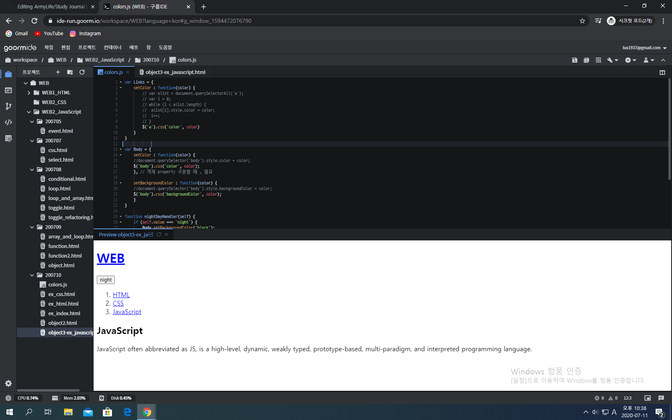This screenshot has width=672, height=420.
Task: Click the project panel horizontal scrollbar
Action: tap(48, 390)
